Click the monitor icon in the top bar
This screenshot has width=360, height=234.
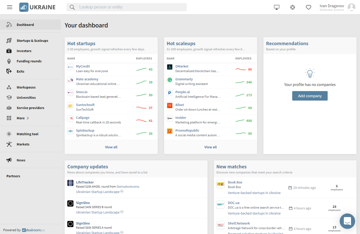pyautogui.click(x=276, y=7)
